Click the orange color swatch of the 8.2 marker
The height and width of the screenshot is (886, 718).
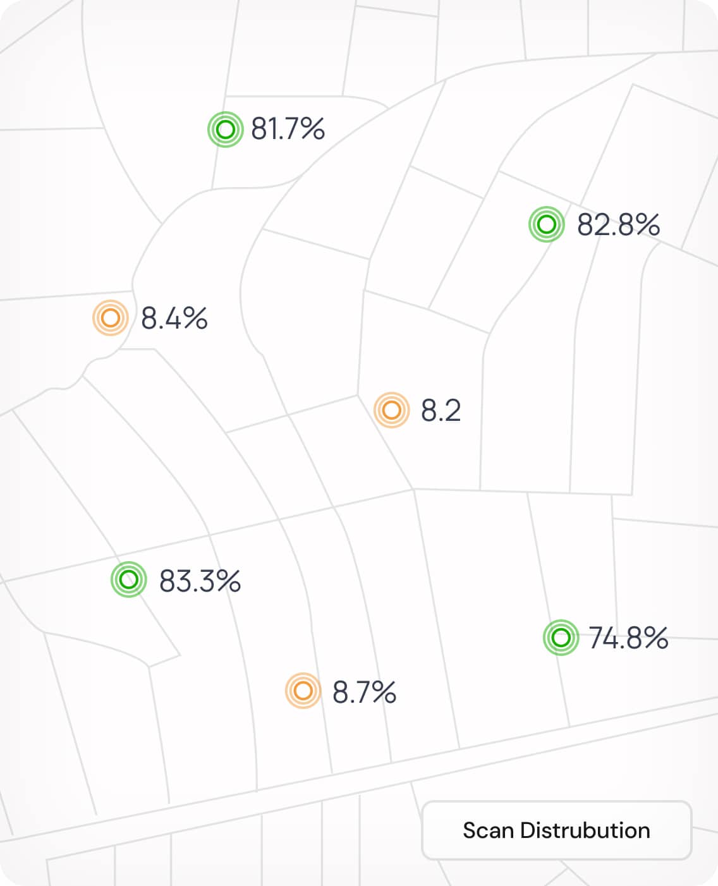pos(392,411)
